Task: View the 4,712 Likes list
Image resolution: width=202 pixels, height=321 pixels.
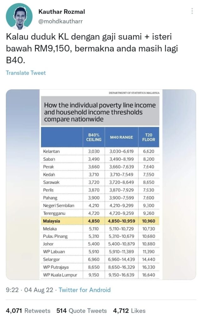Action: tap(129, 311)
